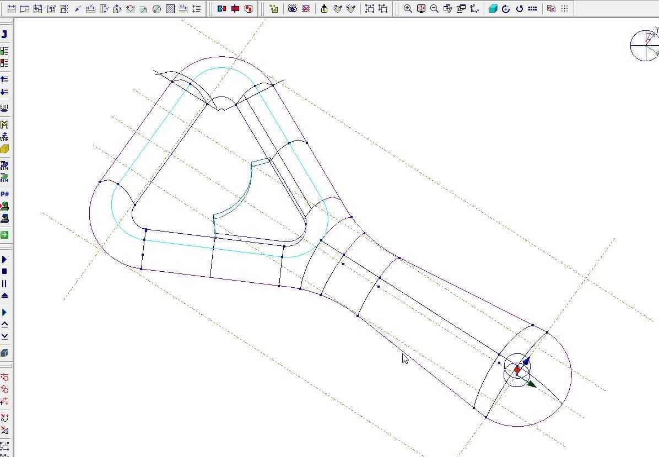Click the dynamic rotate view icon
The width and height of the screenshot is (659, 457).
coord(506,8)
